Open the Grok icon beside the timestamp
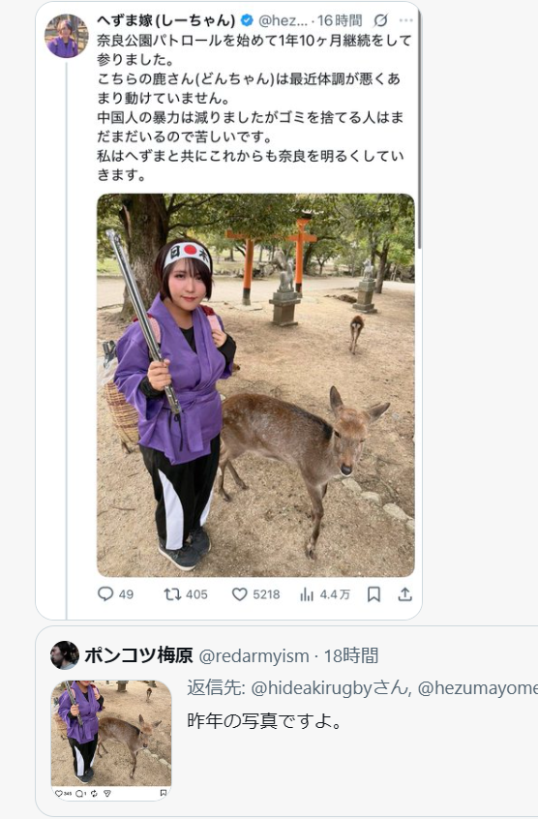 coord(381,20)
